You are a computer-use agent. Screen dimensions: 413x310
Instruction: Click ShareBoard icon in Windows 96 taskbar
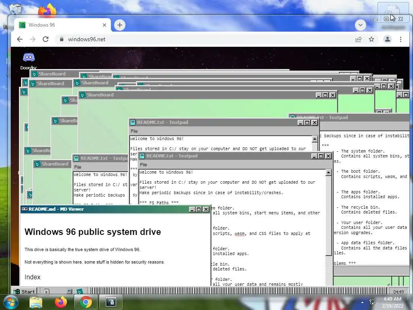[79, 291]
